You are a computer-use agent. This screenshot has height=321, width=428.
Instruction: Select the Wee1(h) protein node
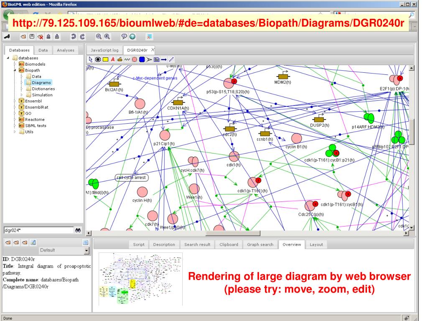coord(194,191)
